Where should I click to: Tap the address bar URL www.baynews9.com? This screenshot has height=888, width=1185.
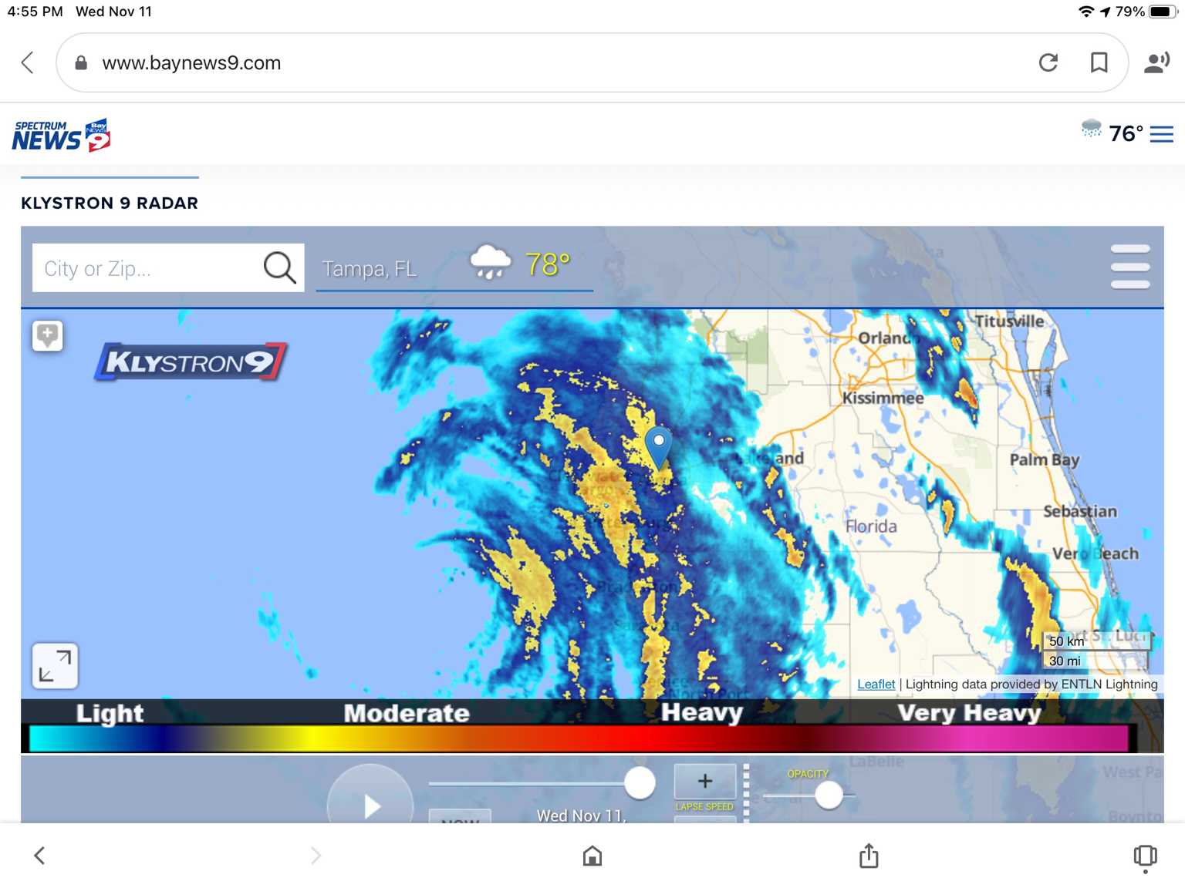pyautogui.click(x=191, y=62)
